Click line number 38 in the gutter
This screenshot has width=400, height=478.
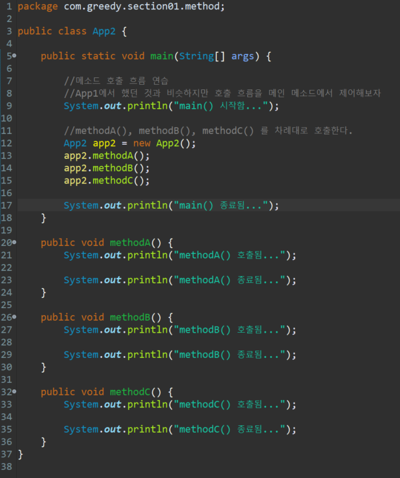tap(7, 467)
